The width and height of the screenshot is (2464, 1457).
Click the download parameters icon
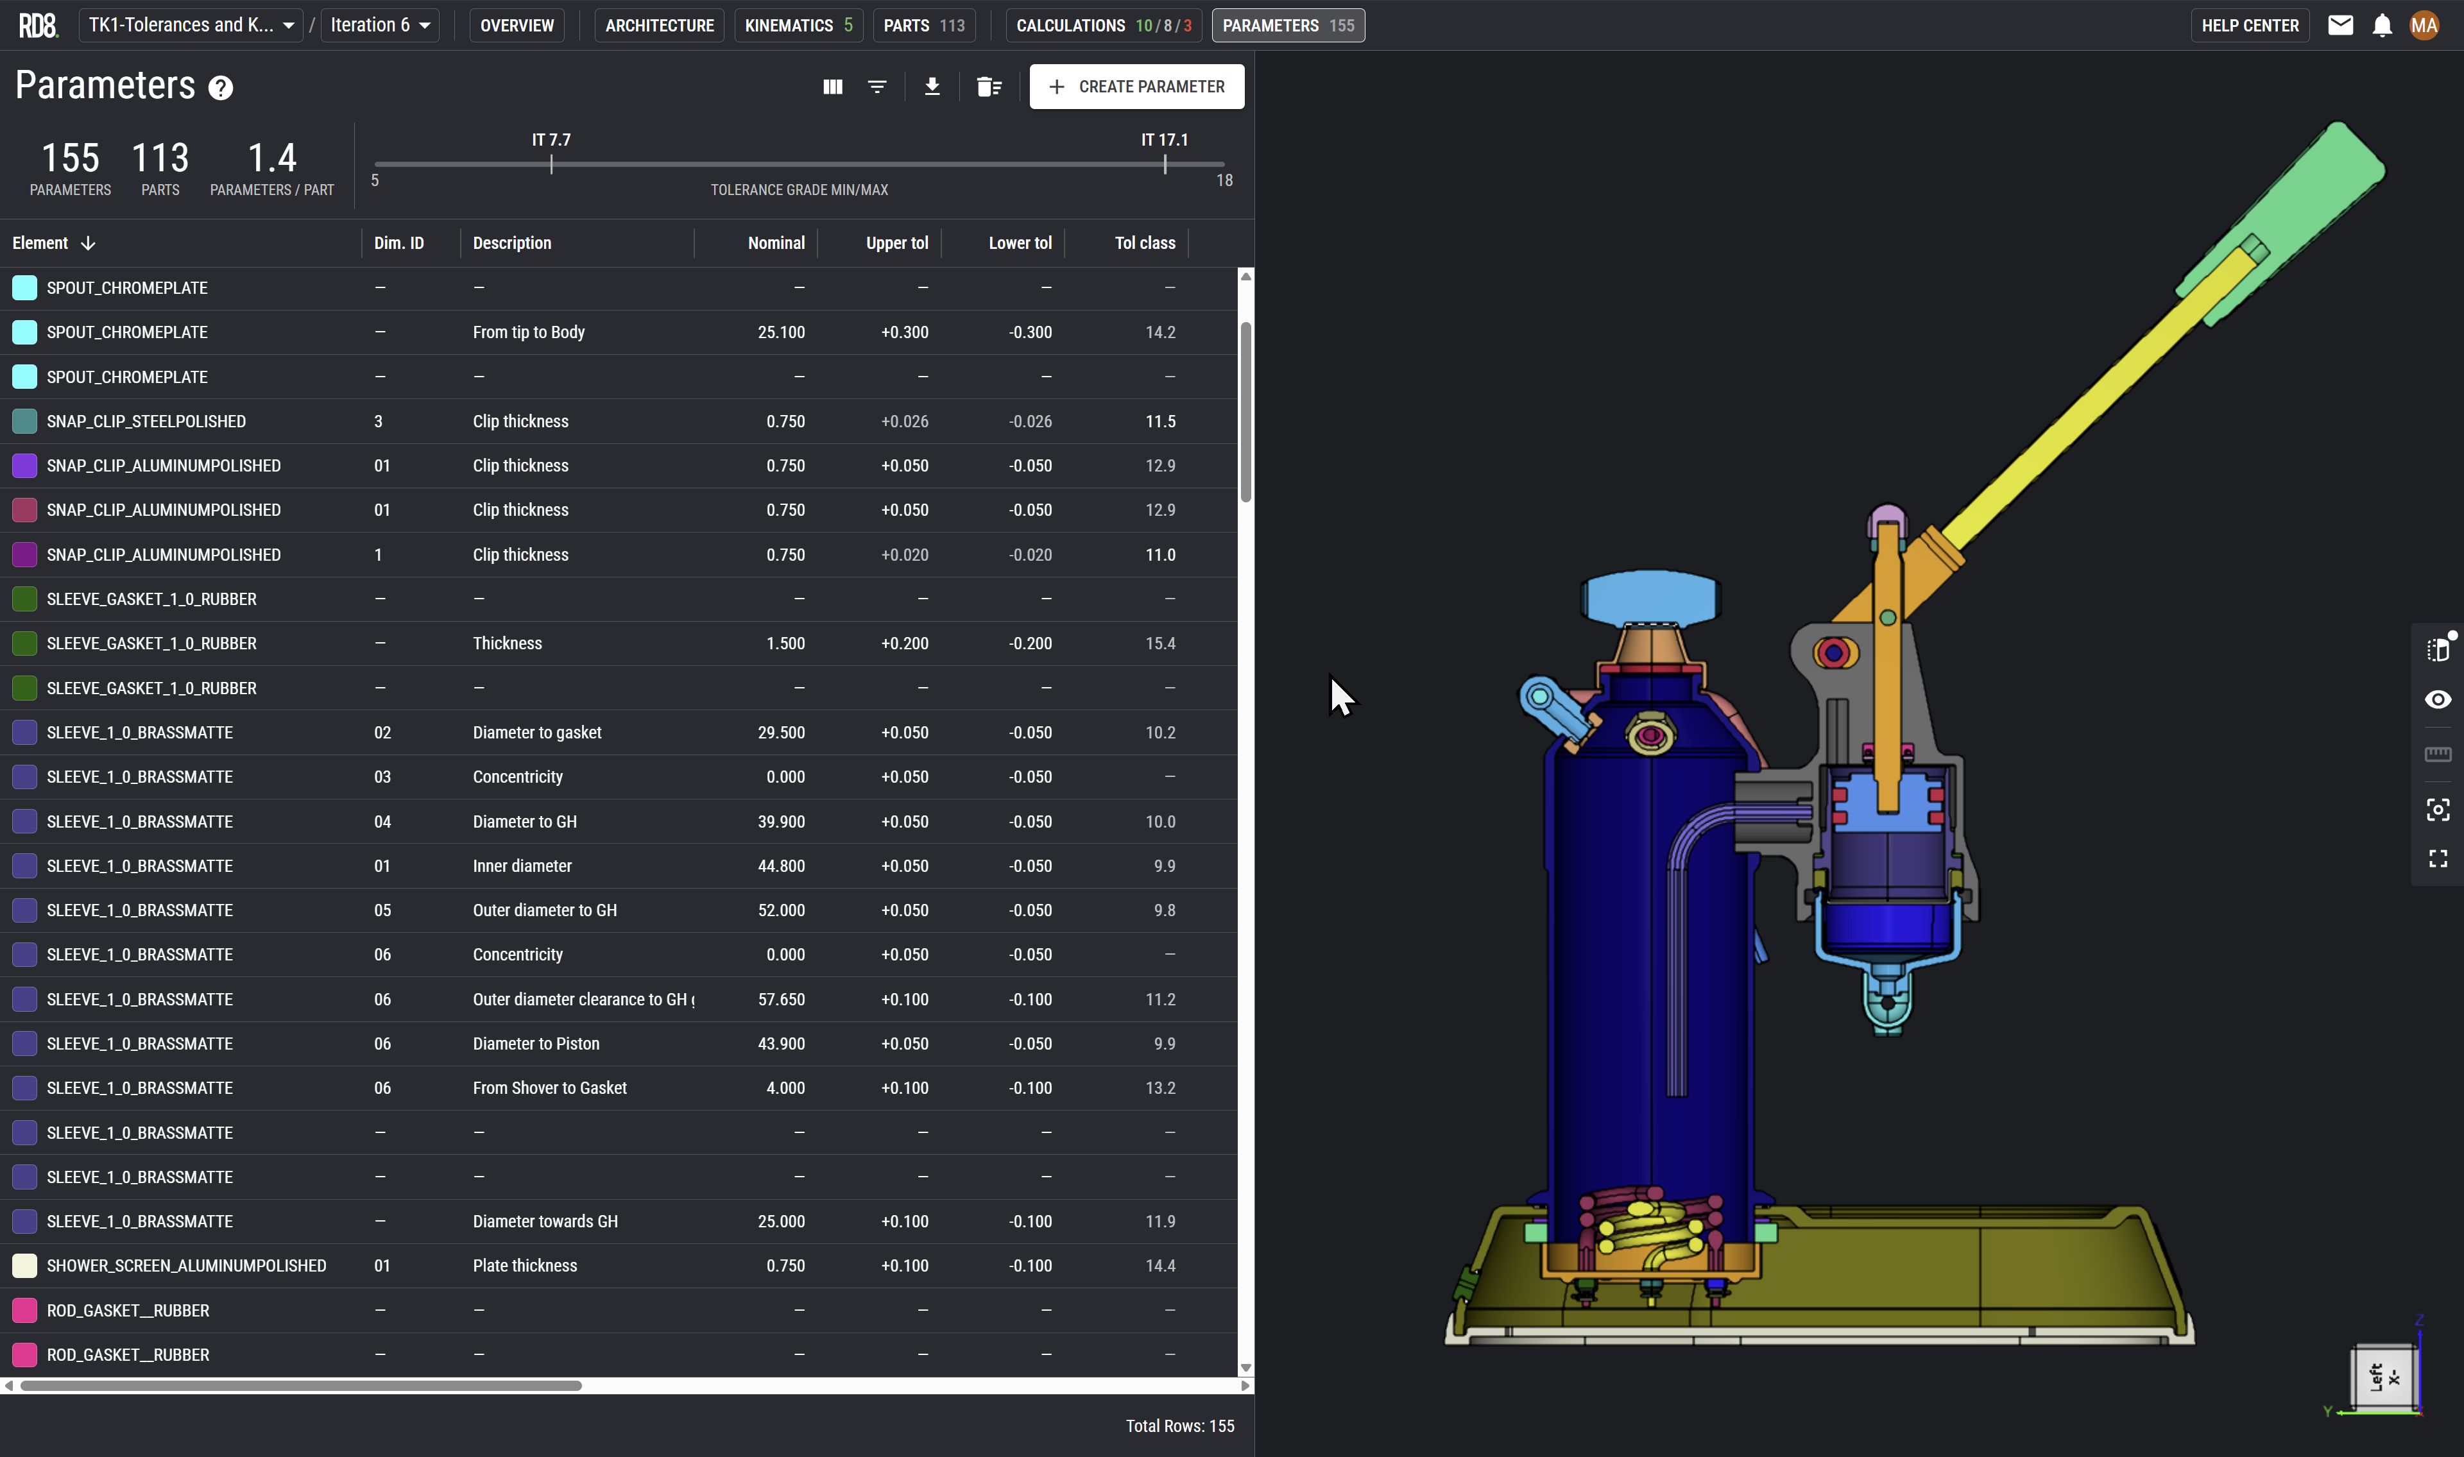[x=932, y=87]
